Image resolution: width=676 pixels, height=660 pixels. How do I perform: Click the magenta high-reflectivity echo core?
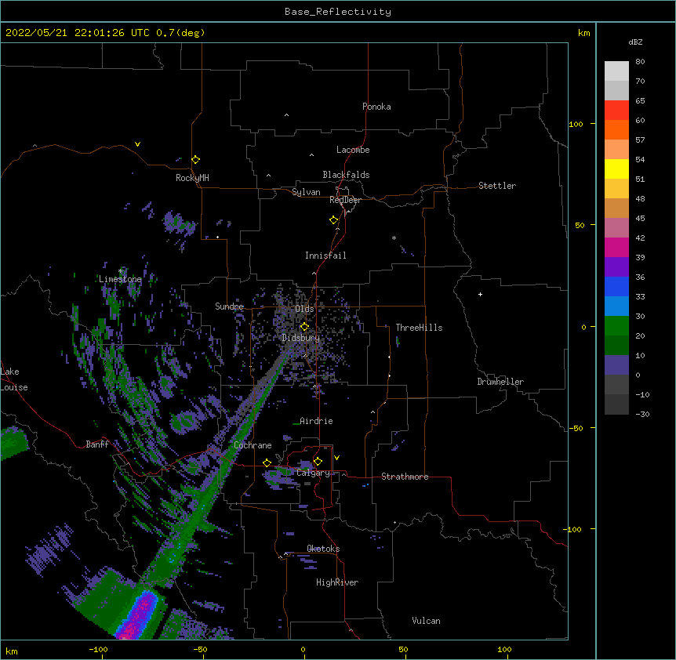[137, 617]
